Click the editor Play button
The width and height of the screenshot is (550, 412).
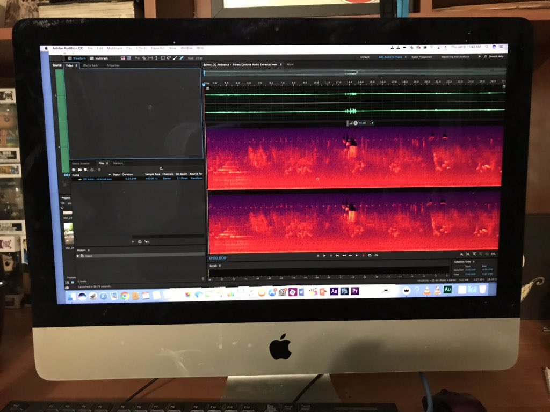tap(324, 256)
